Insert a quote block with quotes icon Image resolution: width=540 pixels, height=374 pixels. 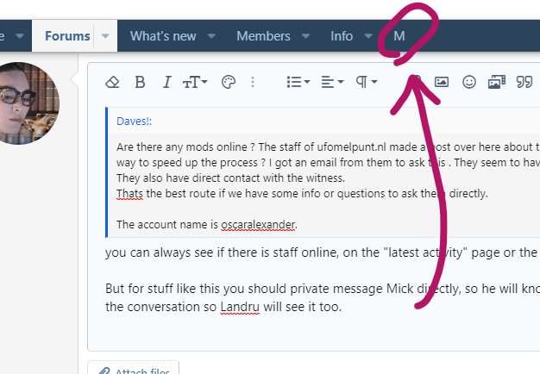click(523, 82)
